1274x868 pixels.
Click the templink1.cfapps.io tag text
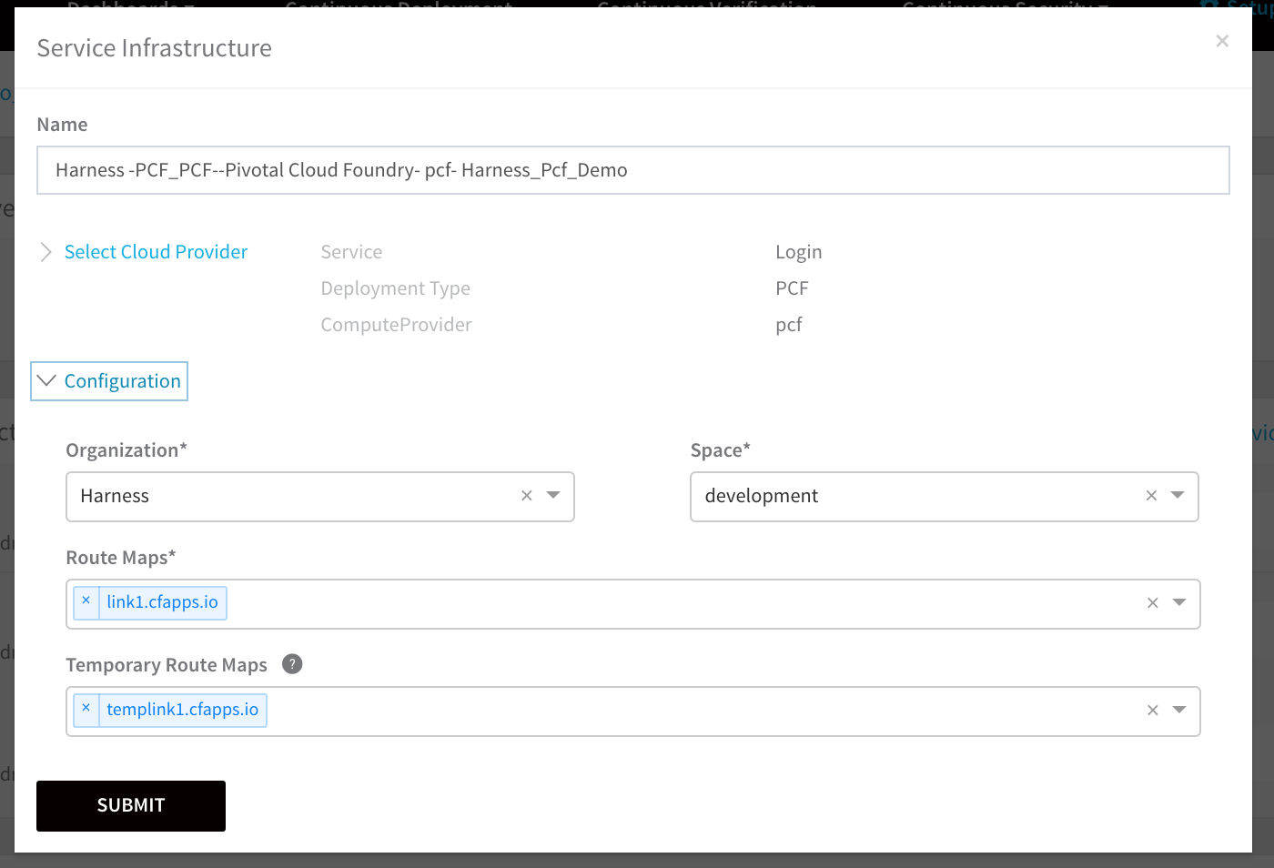[x=183, y=710]
